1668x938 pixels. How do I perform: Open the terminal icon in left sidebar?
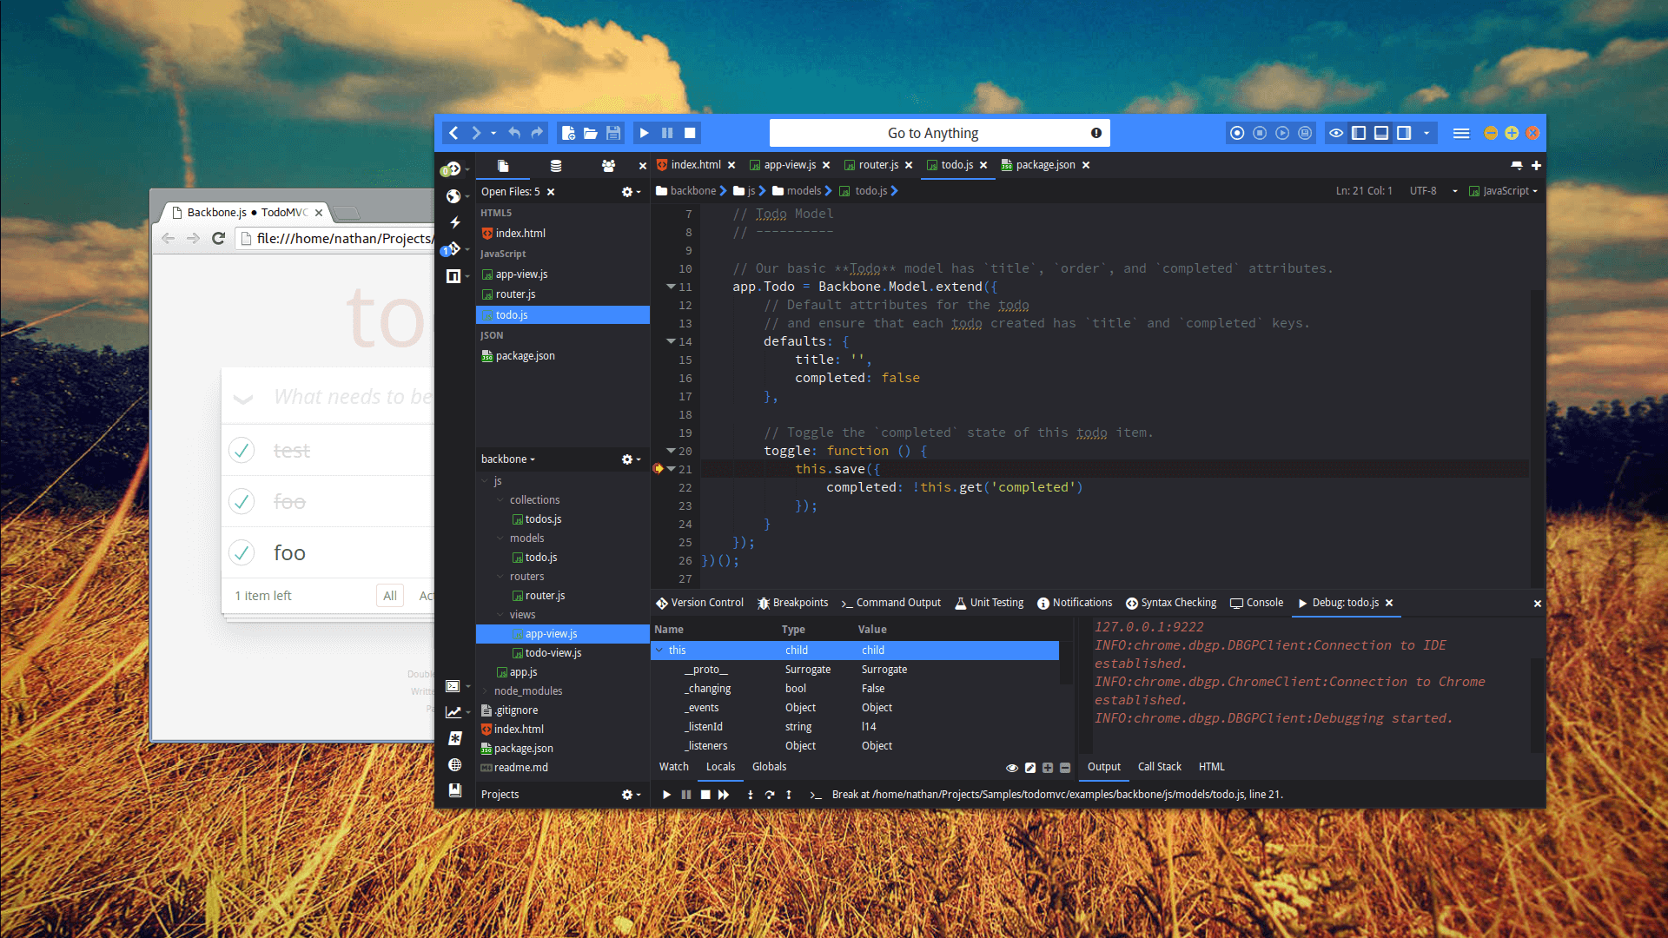click(453, 686)
